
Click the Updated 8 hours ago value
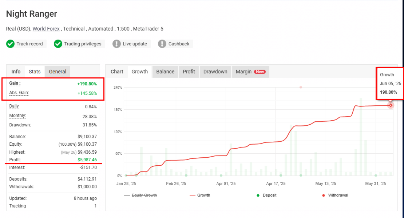point(85,198)
